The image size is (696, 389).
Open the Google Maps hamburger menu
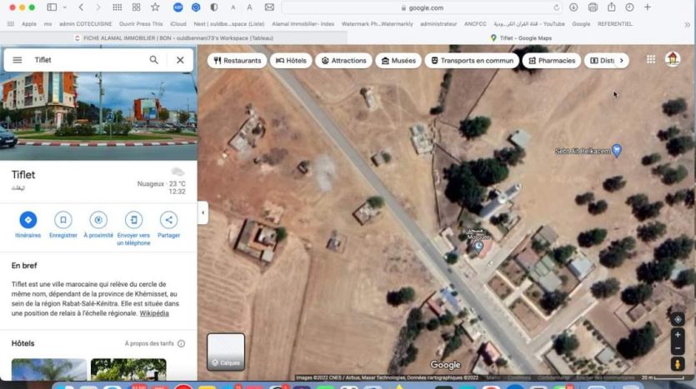pos(17,60)
